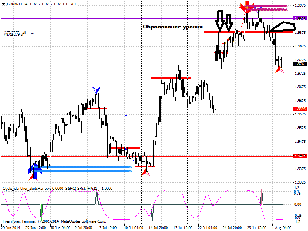
Task: Click the 1.9725 price axis label
Action: tap(301, 74)
